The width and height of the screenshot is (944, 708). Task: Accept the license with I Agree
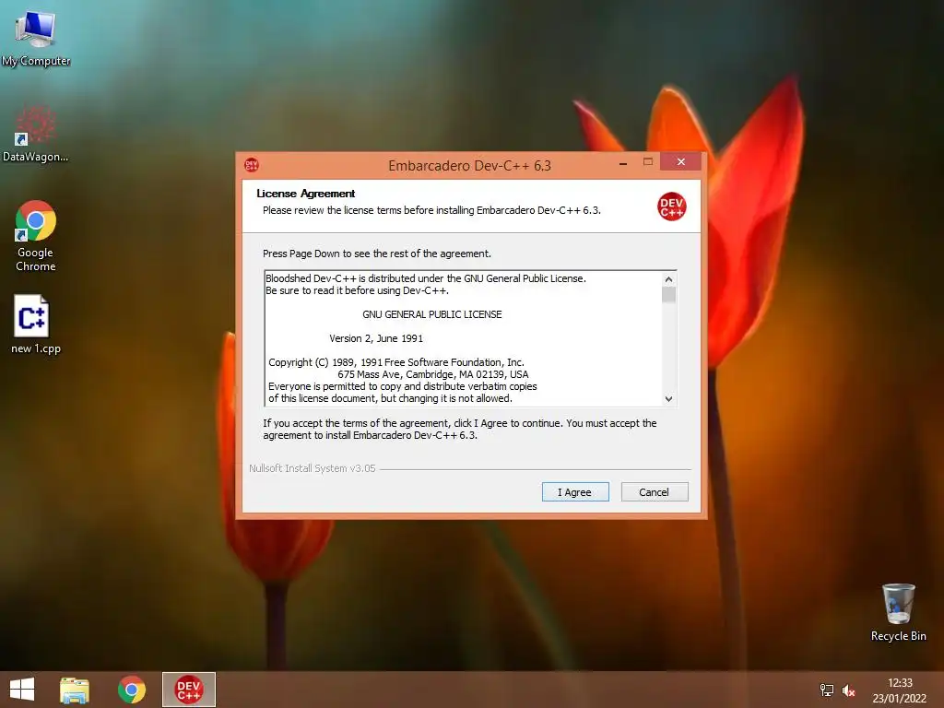(575, 492)
